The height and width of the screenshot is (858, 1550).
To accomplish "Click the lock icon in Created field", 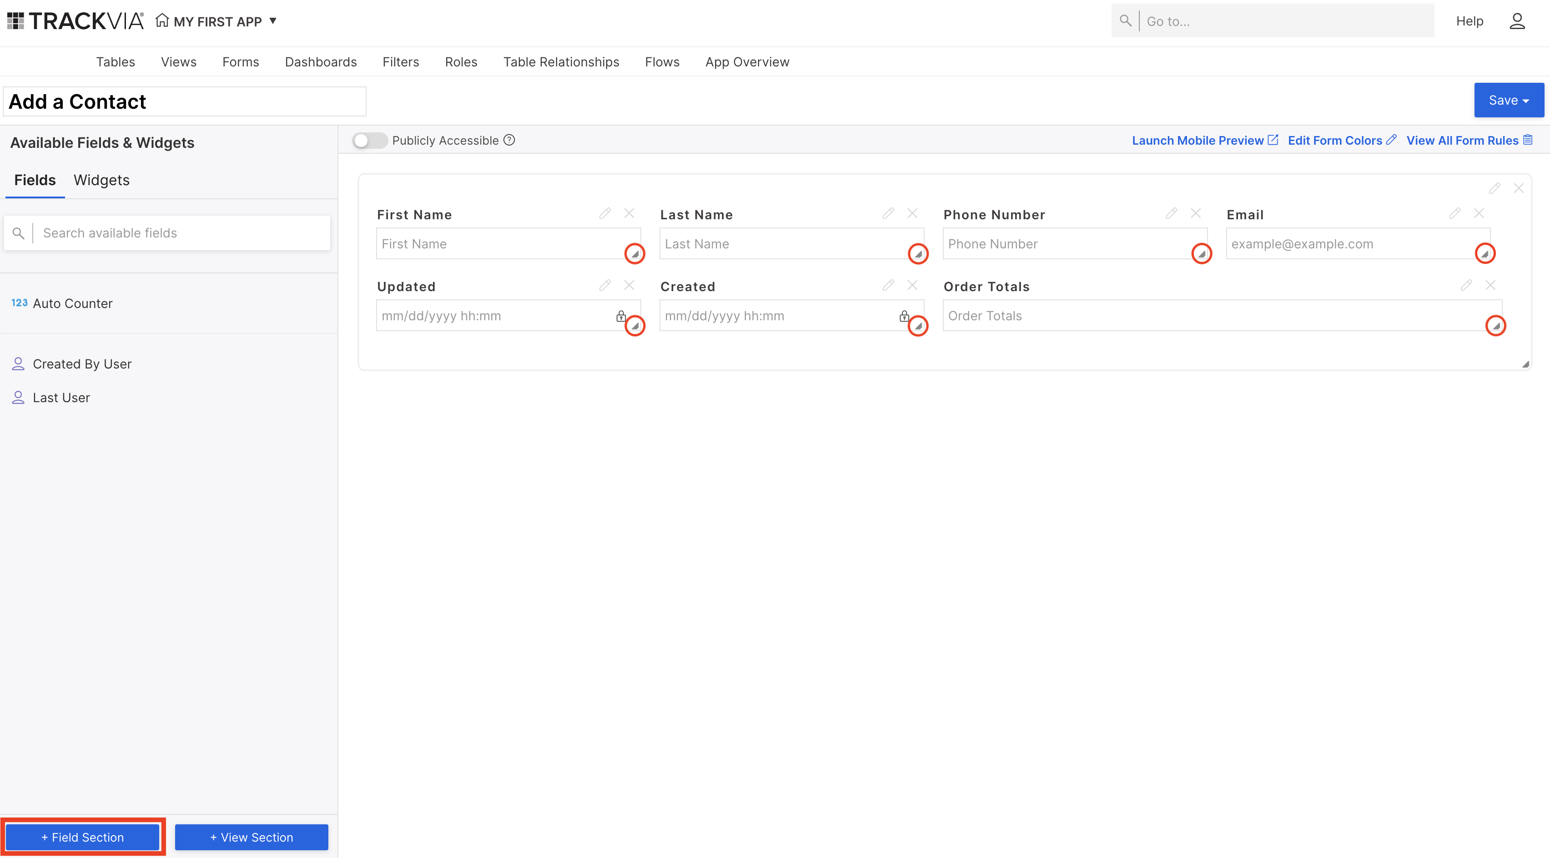I will [x=904, y=316].
